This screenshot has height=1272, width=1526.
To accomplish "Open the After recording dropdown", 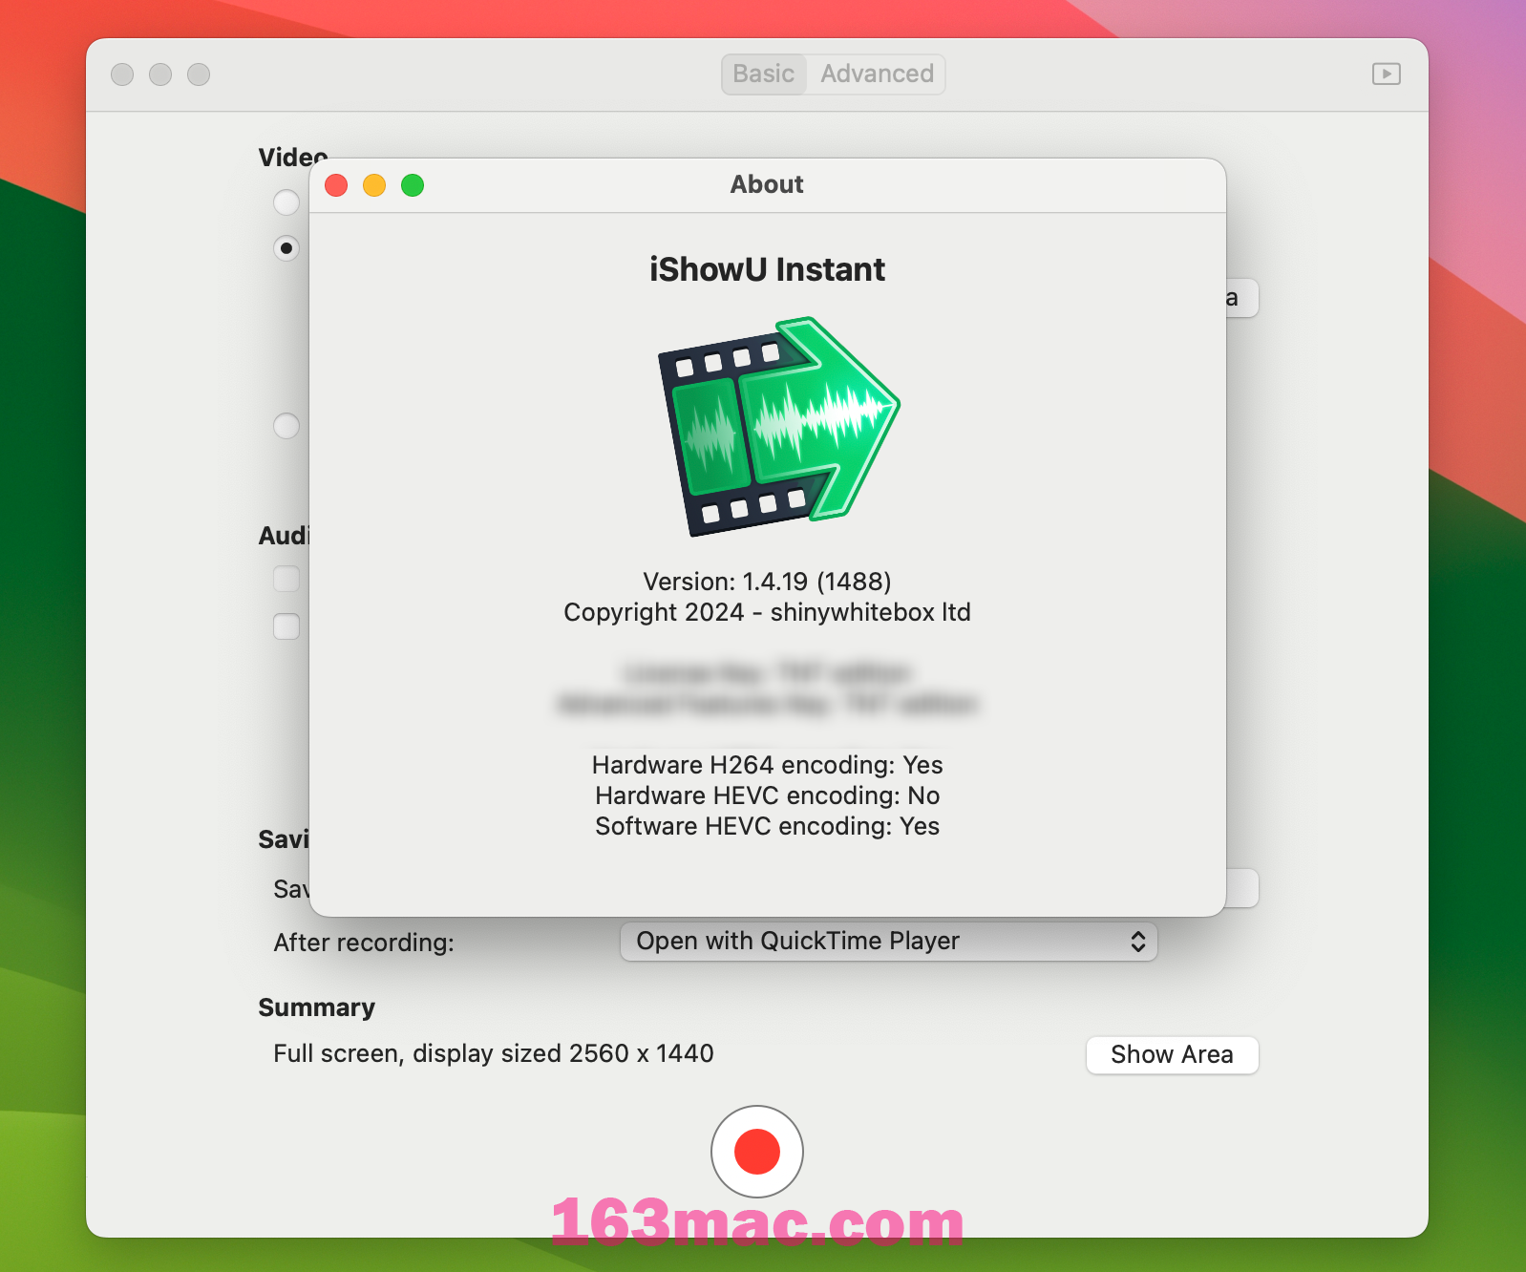I will (x=889, y=942).
